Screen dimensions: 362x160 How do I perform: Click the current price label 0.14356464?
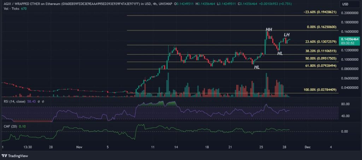(349, 39)
